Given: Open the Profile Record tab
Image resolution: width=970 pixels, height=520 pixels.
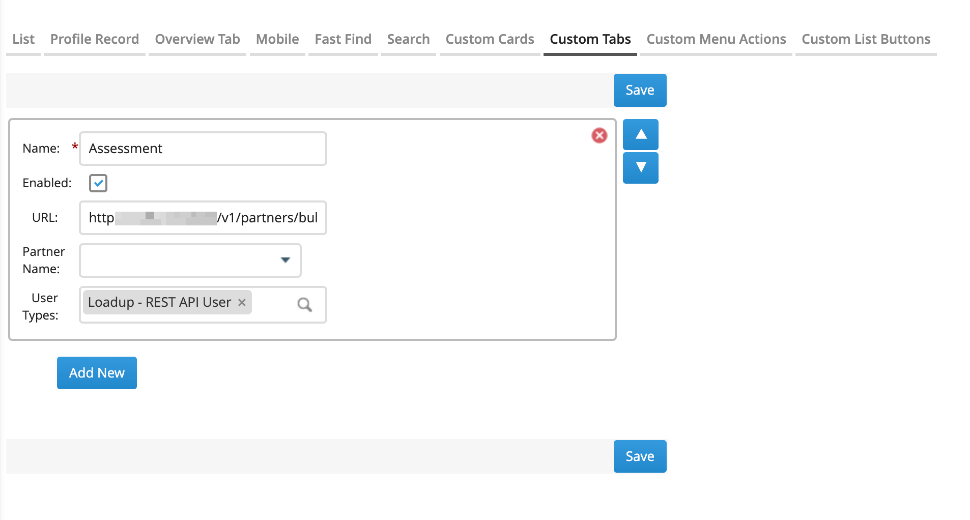Looking at the screenshot, I should click(95, 39).
